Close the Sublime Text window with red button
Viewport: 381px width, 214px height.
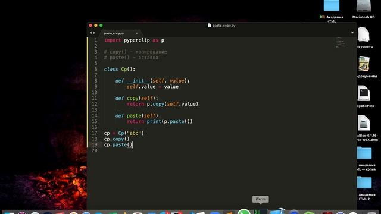(x=90, y=25)
